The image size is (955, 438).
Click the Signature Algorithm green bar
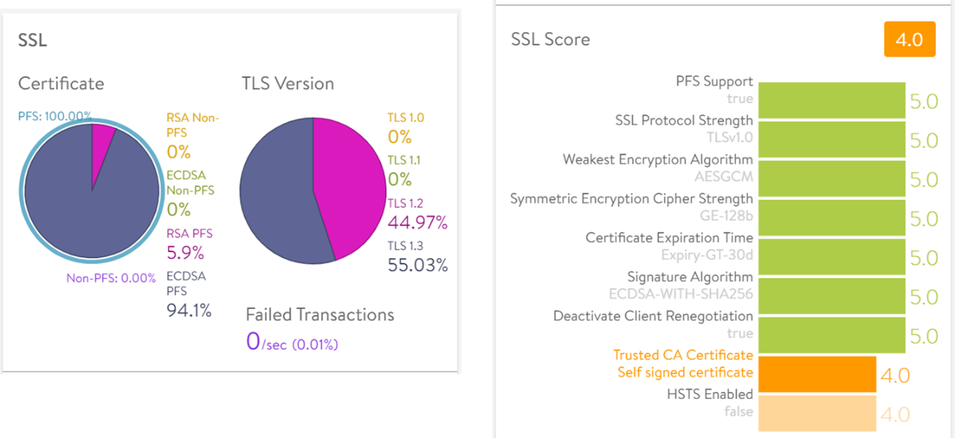pyautogui.click(x=831, y=296)
